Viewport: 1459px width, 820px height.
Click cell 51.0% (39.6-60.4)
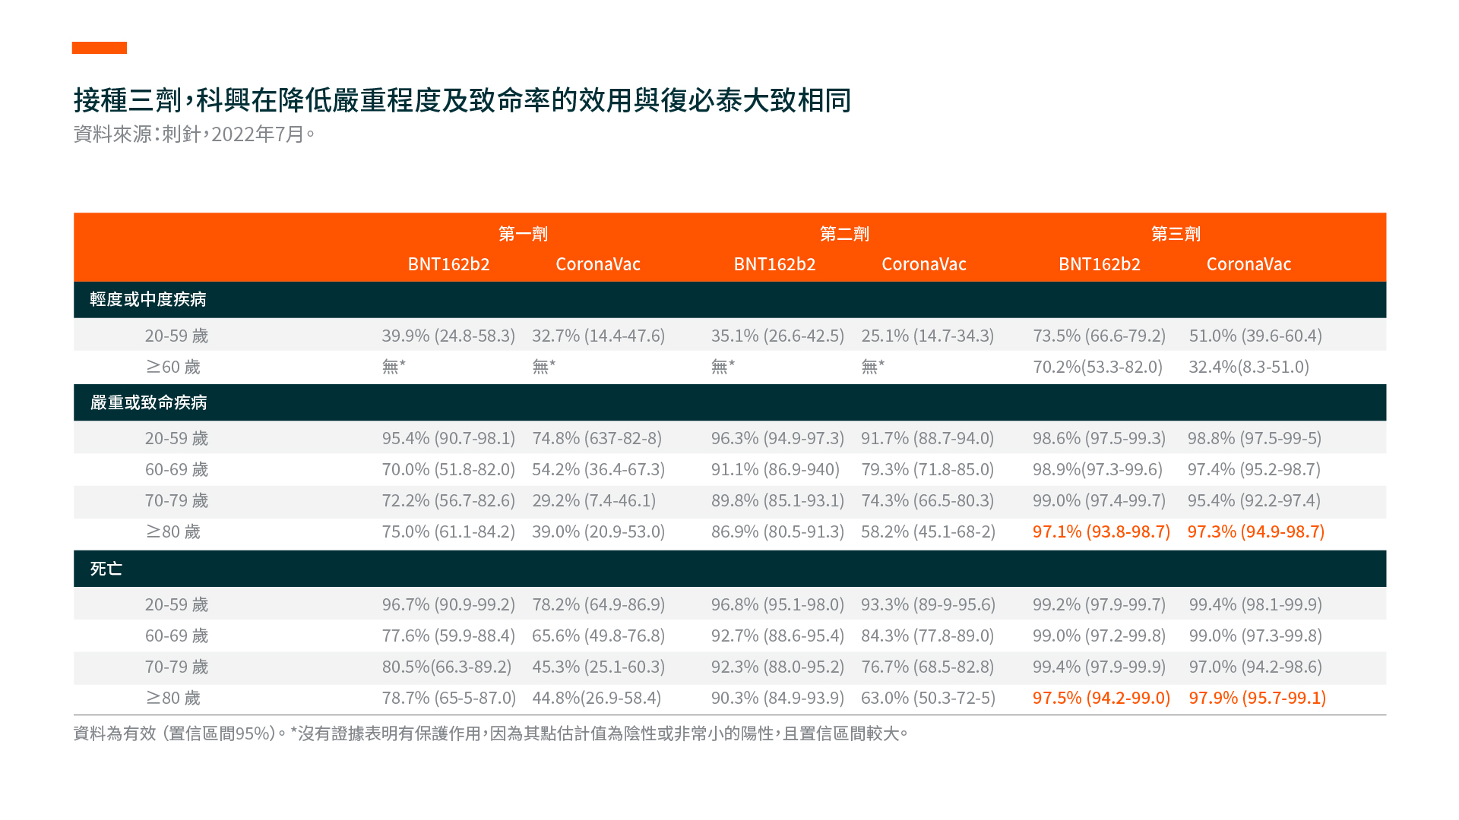pos(1255,336)
